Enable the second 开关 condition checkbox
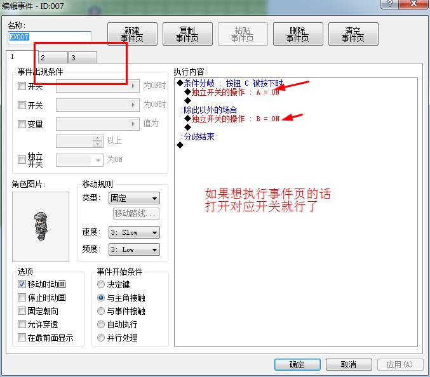The height and width of the screenshot is (377, 430). 22,105
